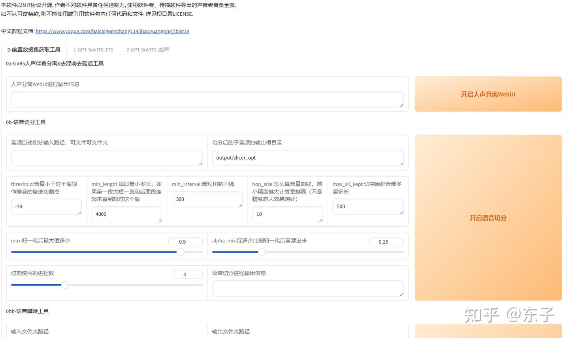Select the max_sil_kept field showing 500
Viewport: 569px width, 338px height.
[x=367, y=206]
